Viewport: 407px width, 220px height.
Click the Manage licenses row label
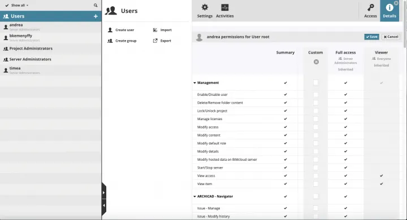click(210, 119)
